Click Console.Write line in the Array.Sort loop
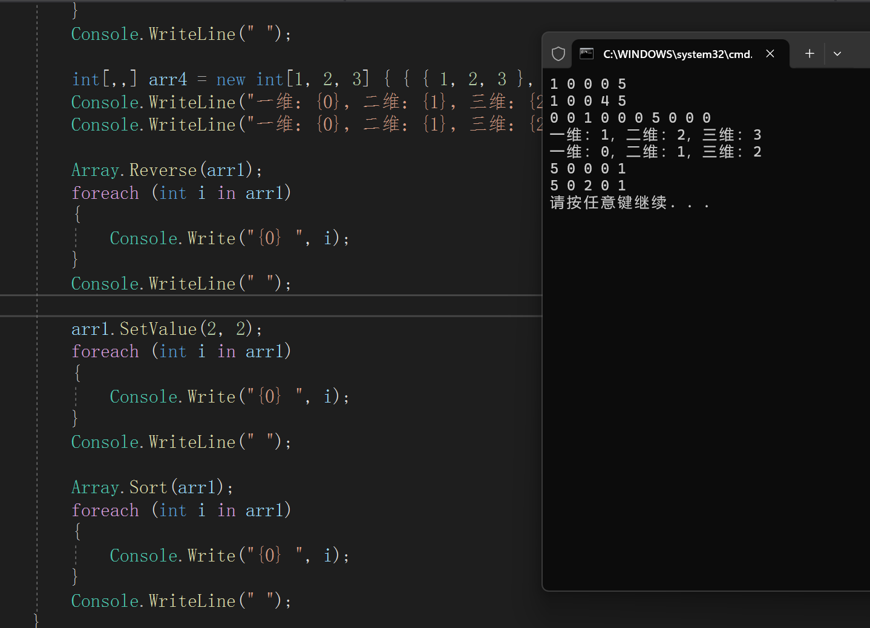 229,555
